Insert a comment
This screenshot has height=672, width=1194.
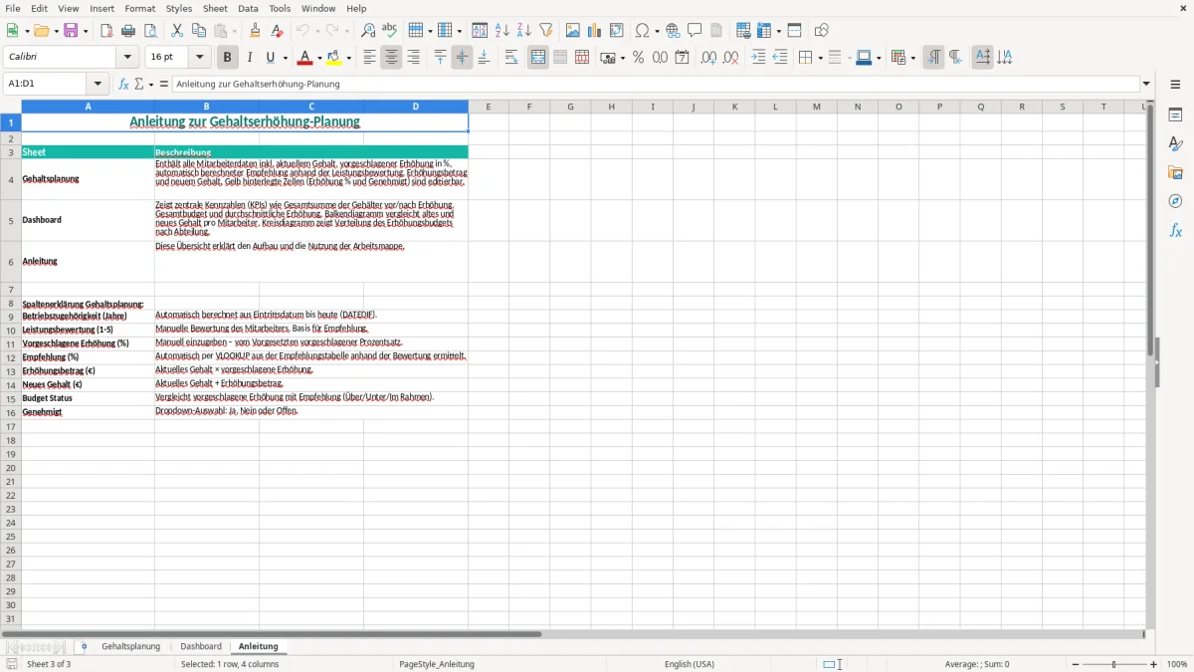pos(695,31)
